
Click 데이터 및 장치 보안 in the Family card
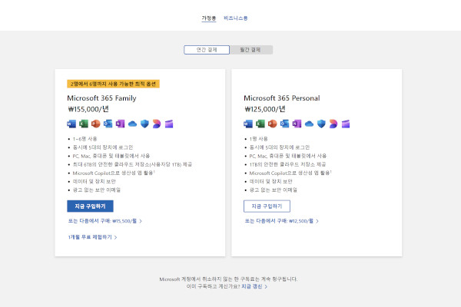coord(94,181)
